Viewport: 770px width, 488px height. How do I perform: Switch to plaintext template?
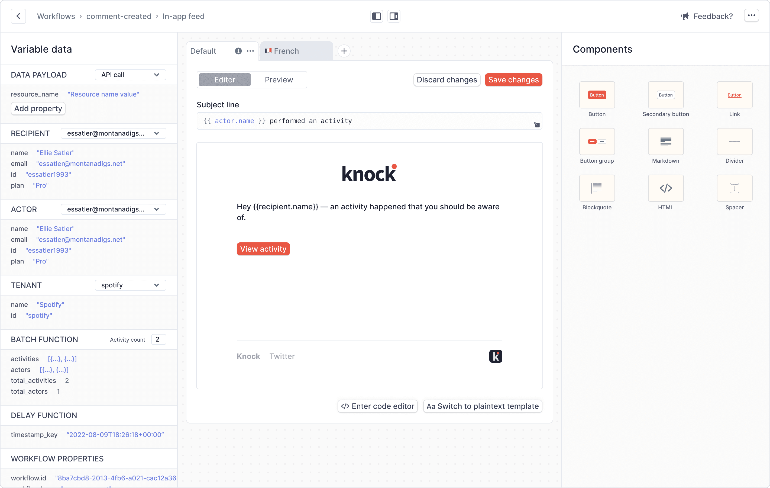(482, 406)
